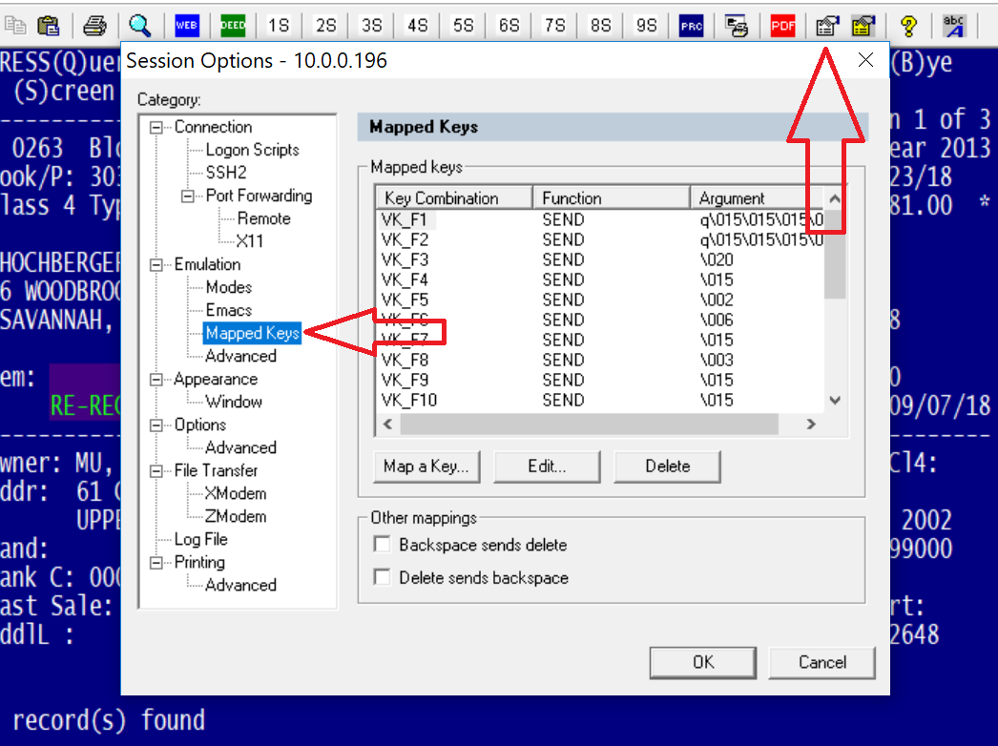Image resolution: width=998 pixels, height=746 pixels.
Task: Collapse the Connection tree node
Action: point(156,127)
